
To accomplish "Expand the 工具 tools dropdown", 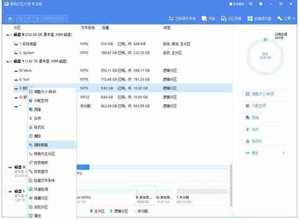I will pyautogui.click(x=286, y=19).
